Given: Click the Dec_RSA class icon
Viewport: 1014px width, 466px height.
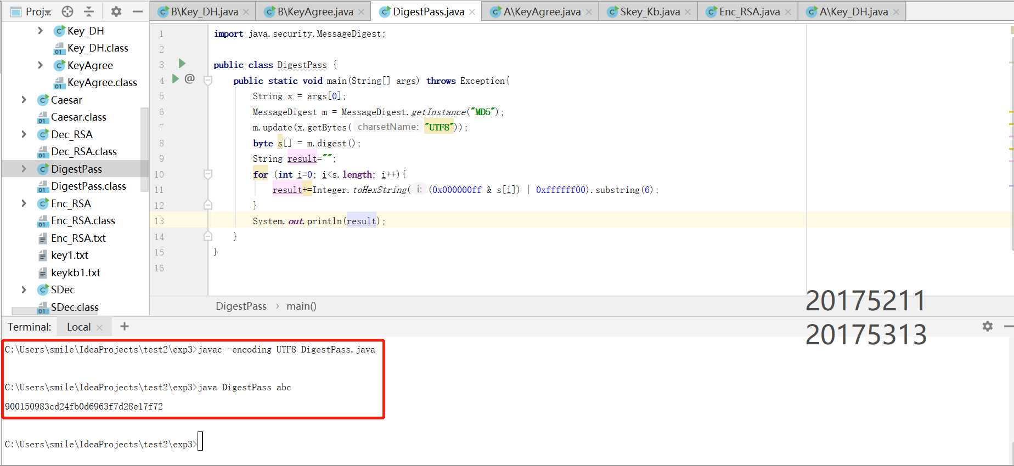Looking at the screenshot, I should (x=43, y=134).
